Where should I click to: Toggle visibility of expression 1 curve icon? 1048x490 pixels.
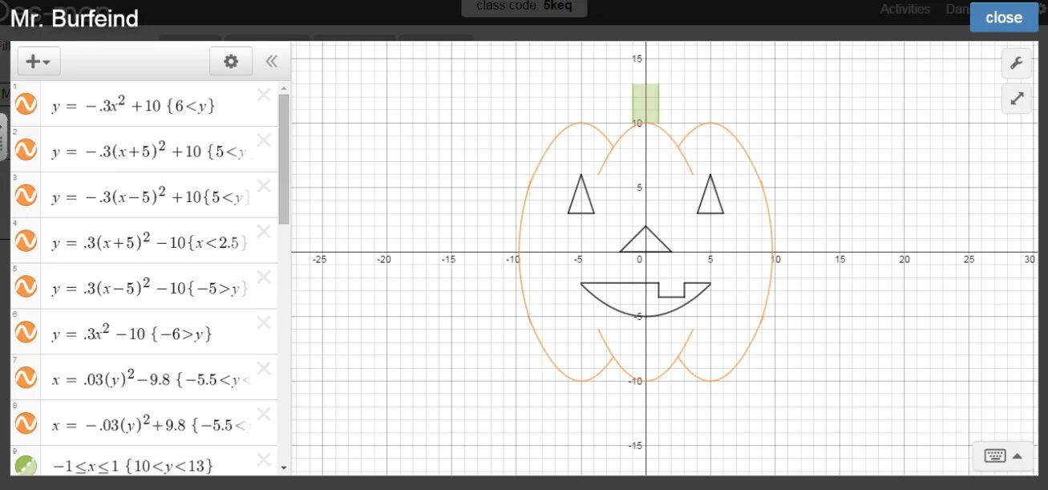pyautogui.click(x=26, y=103)
